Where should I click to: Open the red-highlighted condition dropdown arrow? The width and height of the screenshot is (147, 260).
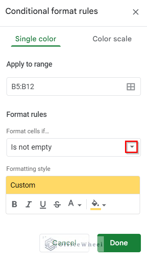pyautogui.click(x=132, y=147)
